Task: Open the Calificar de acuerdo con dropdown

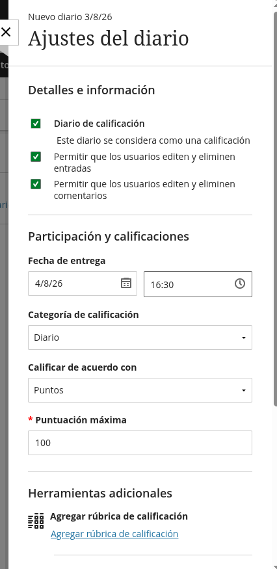Action: (x=140, y=390)
